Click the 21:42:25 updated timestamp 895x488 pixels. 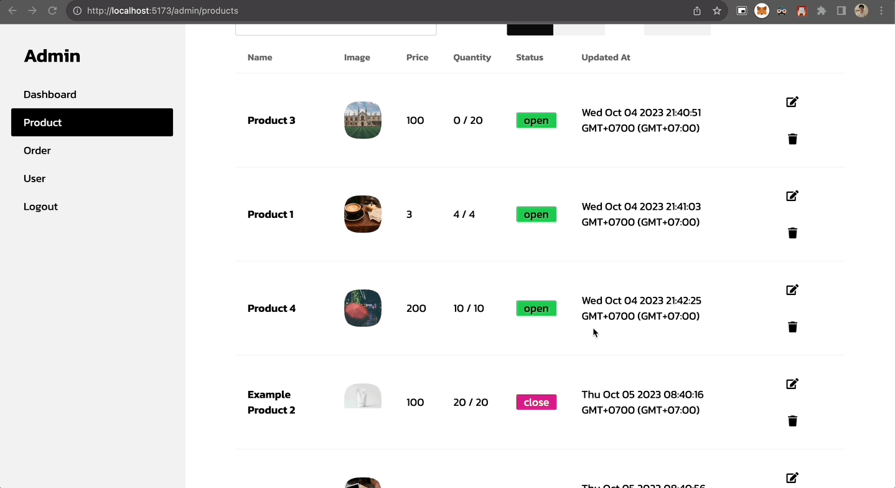pyautogui.click(x=641, y=309)
